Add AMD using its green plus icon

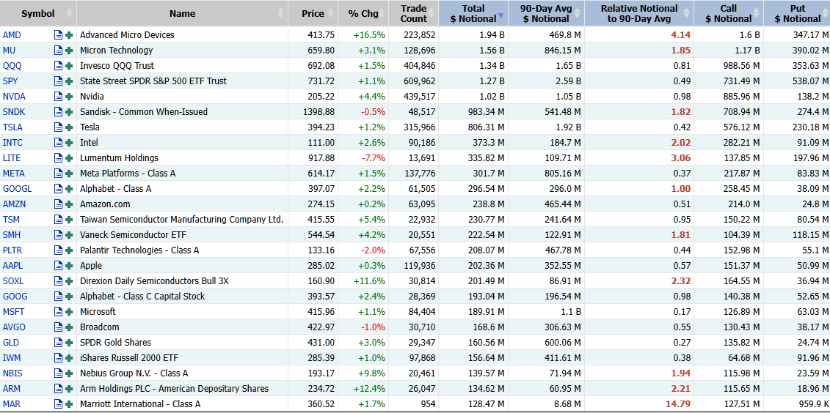click(x=69, y=35)
